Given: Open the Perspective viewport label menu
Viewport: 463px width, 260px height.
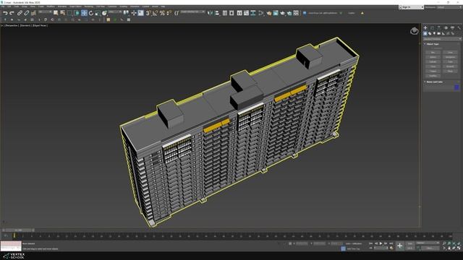Looking at the screenshot, I should tap(12, 26).
